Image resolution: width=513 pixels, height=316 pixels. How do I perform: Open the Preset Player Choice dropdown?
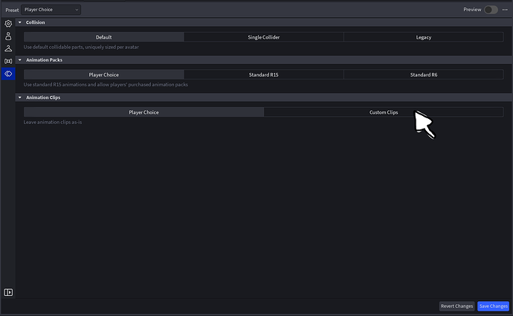tap(51, 10)
